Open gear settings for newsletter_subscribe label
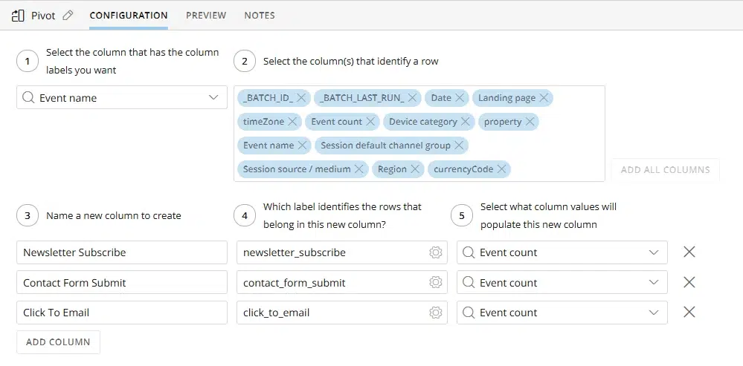Screen dimensions: 743x366 (436, 252)
